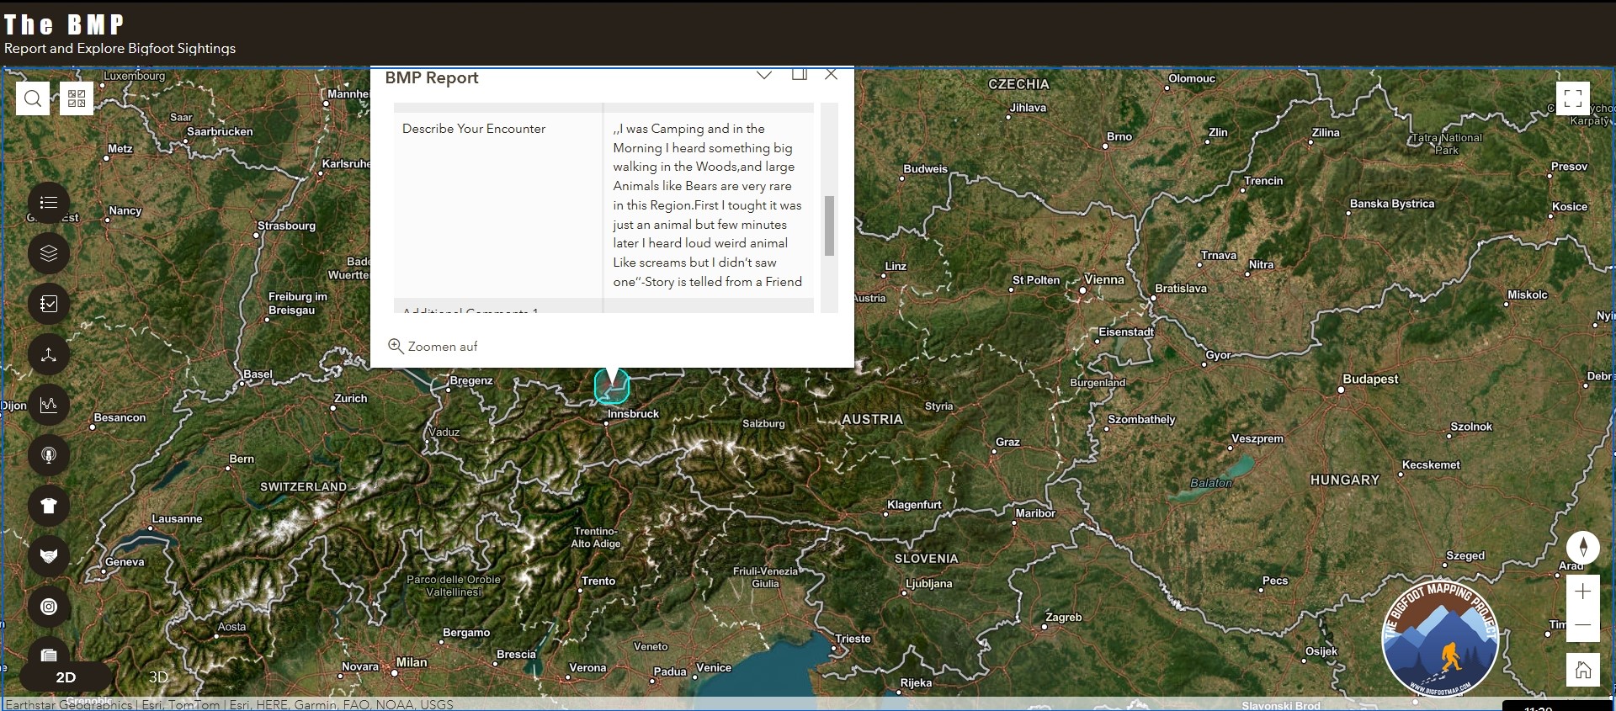This screenshot has width=1616, height=711.
Task: Open the map layers panel
Action: (49, 253)
